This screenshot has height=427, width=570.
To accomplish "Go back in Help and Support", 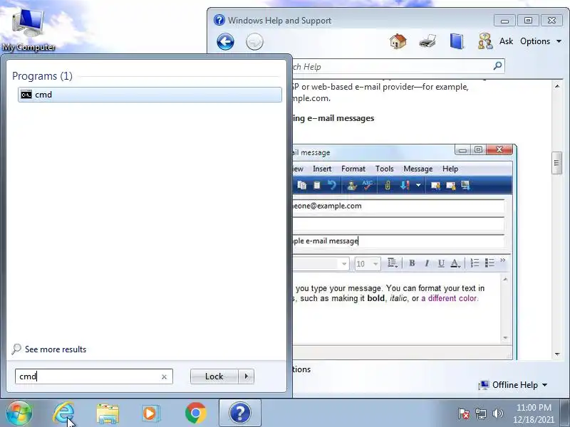I will coord(225,42).
